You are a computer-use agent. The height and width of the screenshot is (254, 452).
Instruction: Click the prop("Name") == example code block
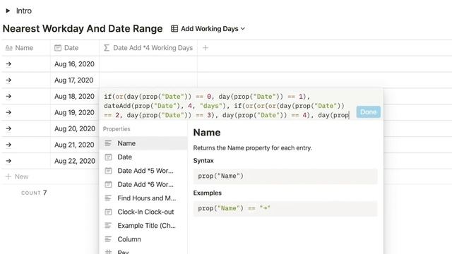coord(285,208)
